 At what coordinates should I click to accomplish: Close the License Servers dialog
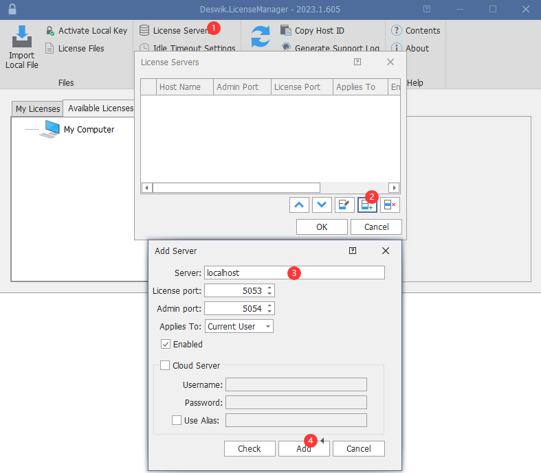(x=390, y=62)
